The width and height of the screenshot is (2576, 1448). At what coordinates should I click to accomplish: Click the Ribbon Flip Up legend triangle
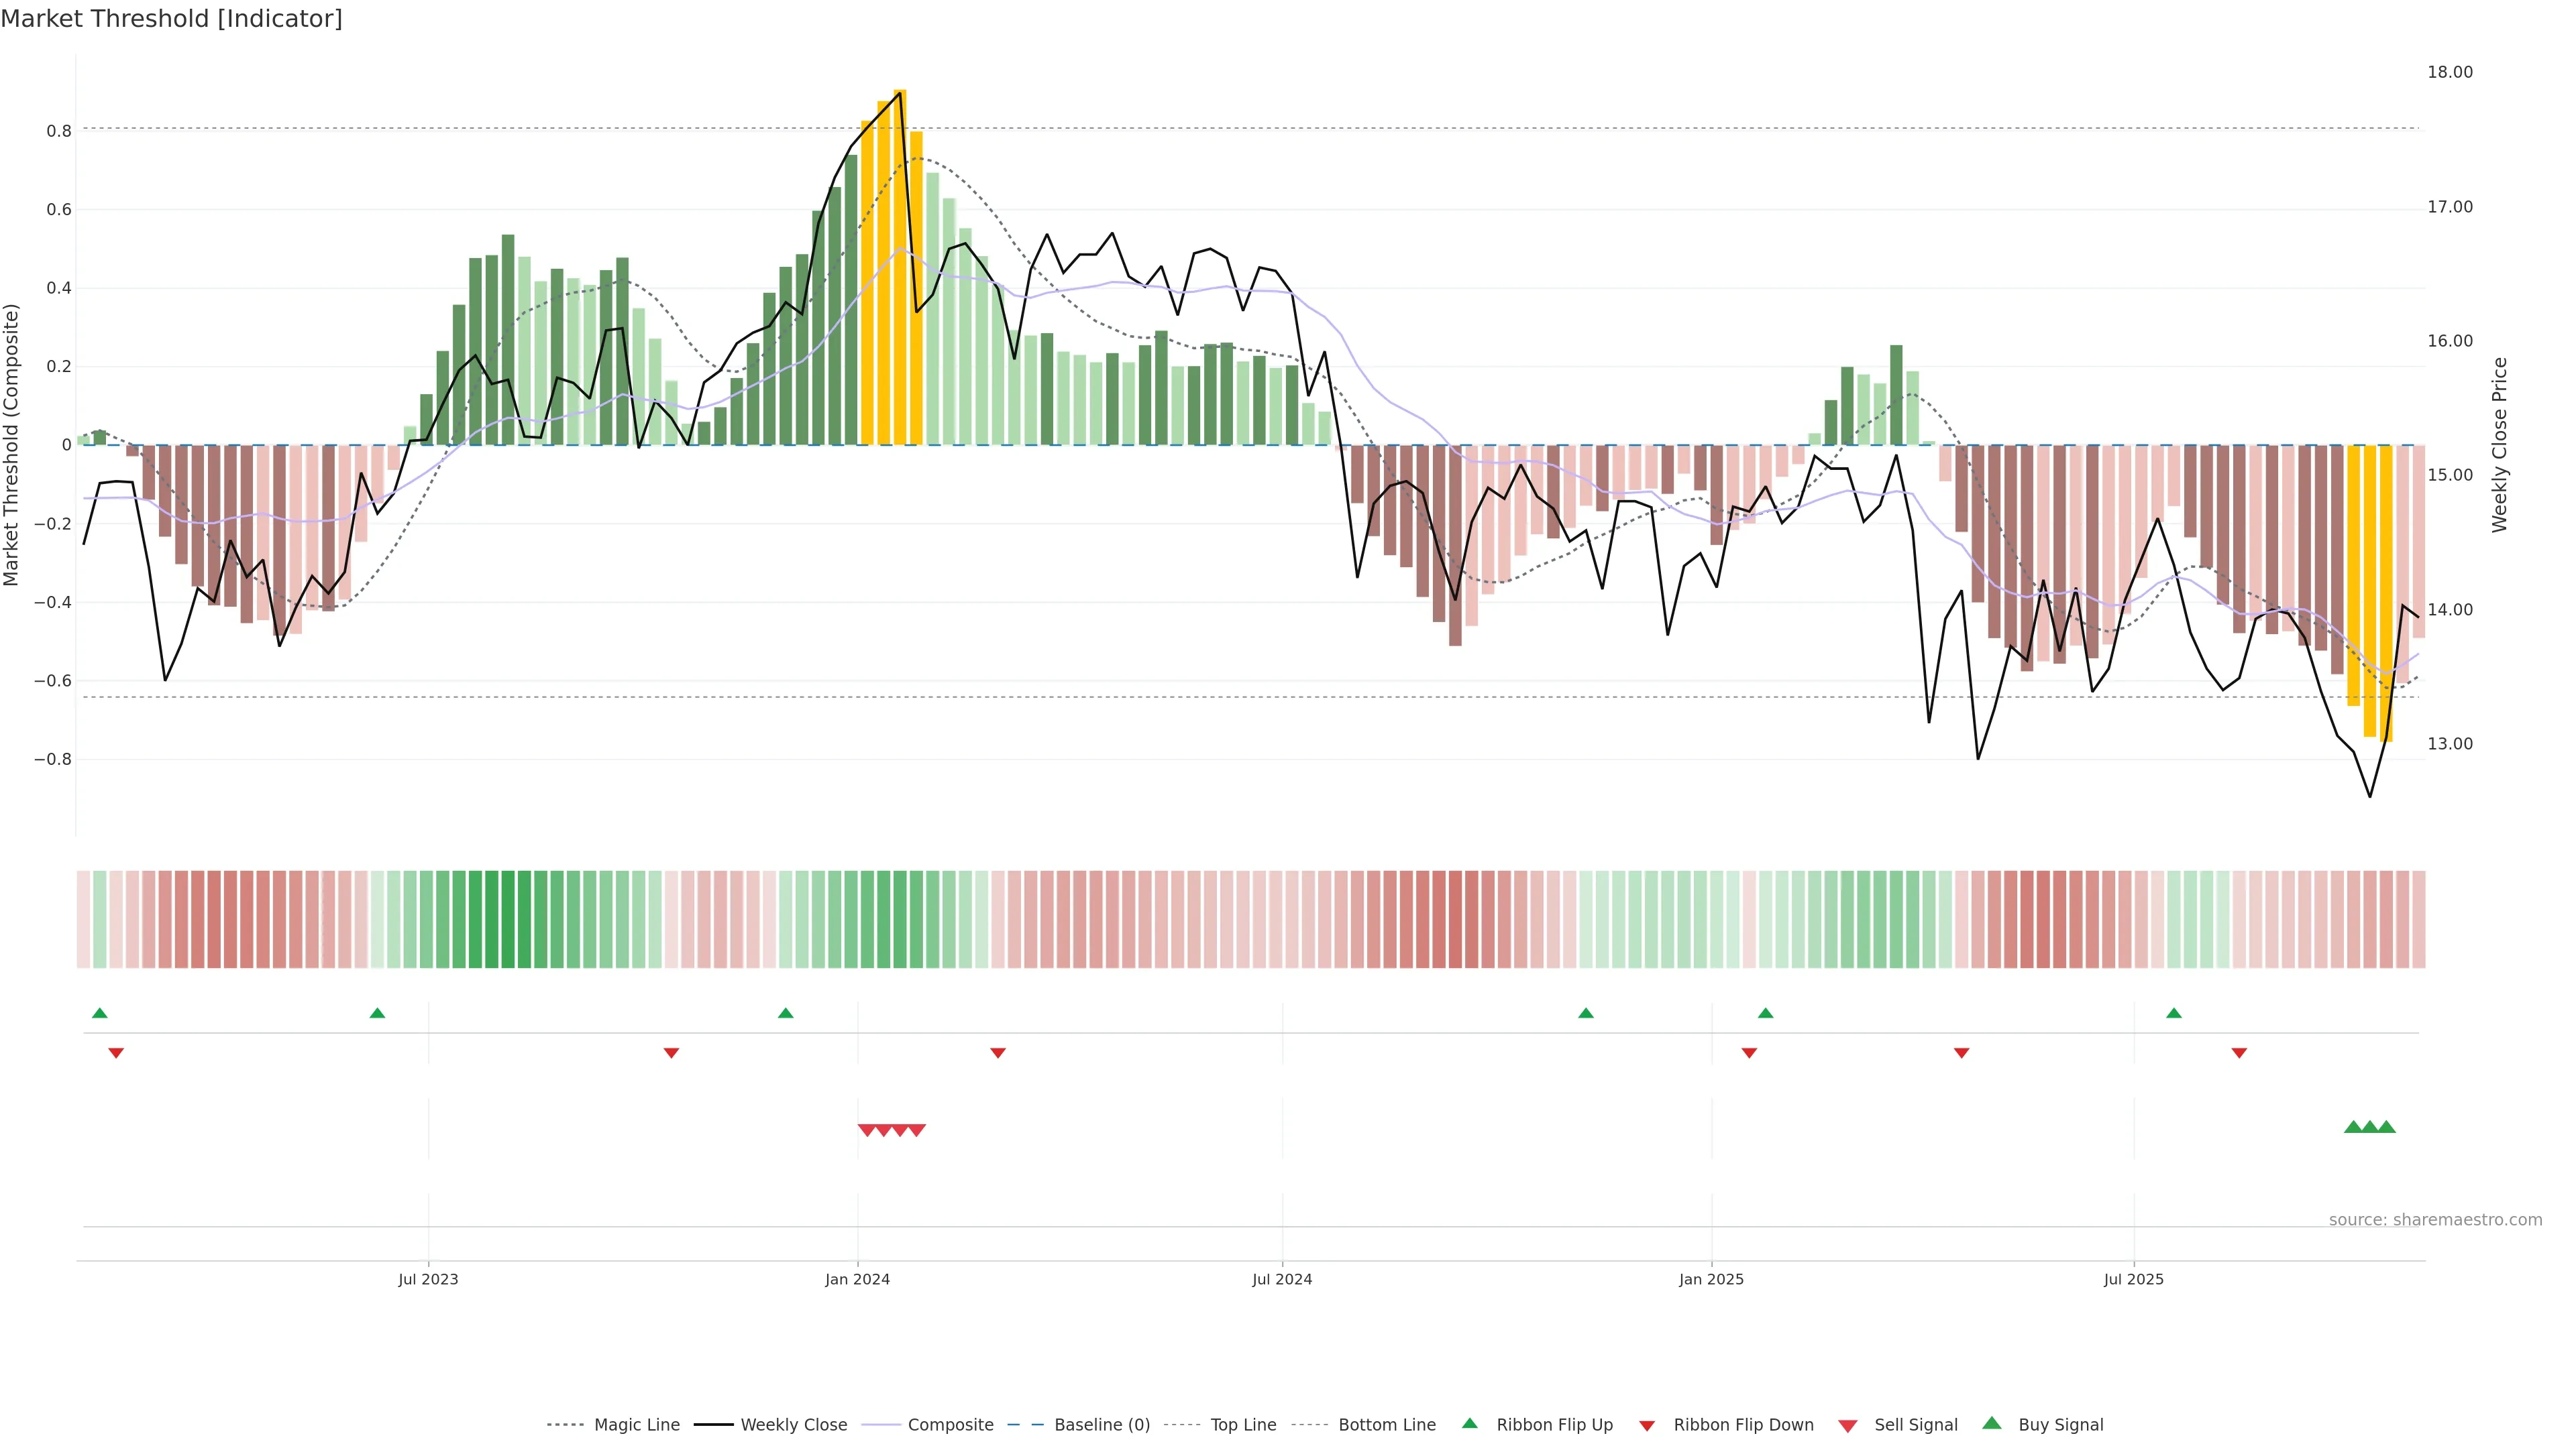click(1469, 1423)
